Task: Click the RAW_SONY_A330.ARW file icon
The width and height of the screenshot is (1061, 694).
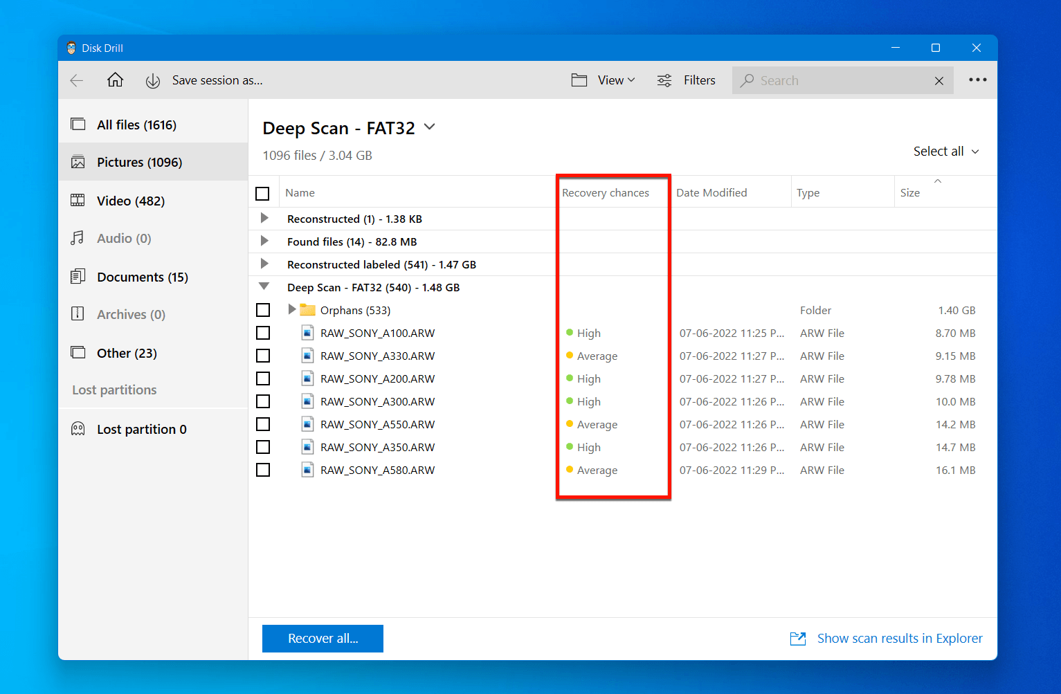Action: coord(308,356)
